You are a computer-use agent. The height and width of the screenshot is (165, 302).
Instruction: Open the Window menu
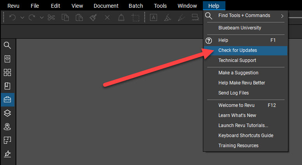click(x=187, y=6)
